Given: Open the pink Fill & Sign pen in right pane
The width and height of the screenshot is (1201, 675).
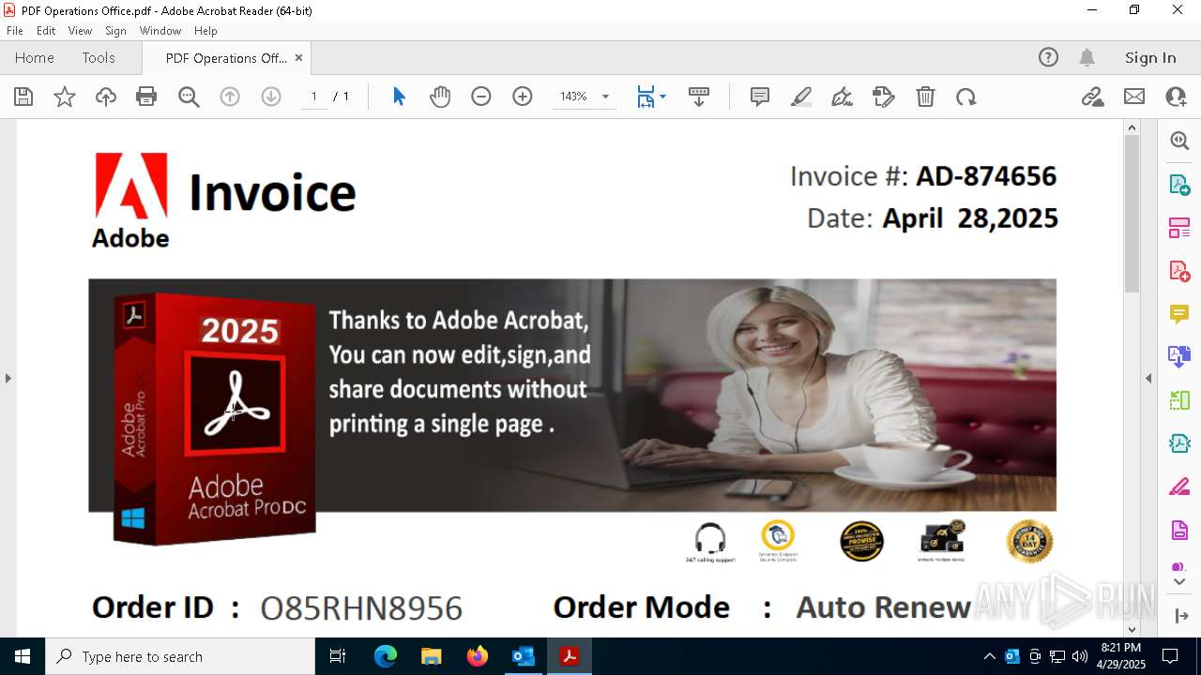Looking at the screenshot, I should 1179,487.
